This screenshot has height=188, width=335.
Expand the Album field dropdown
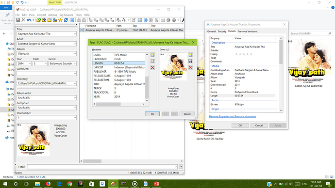[x=75, y=54]
